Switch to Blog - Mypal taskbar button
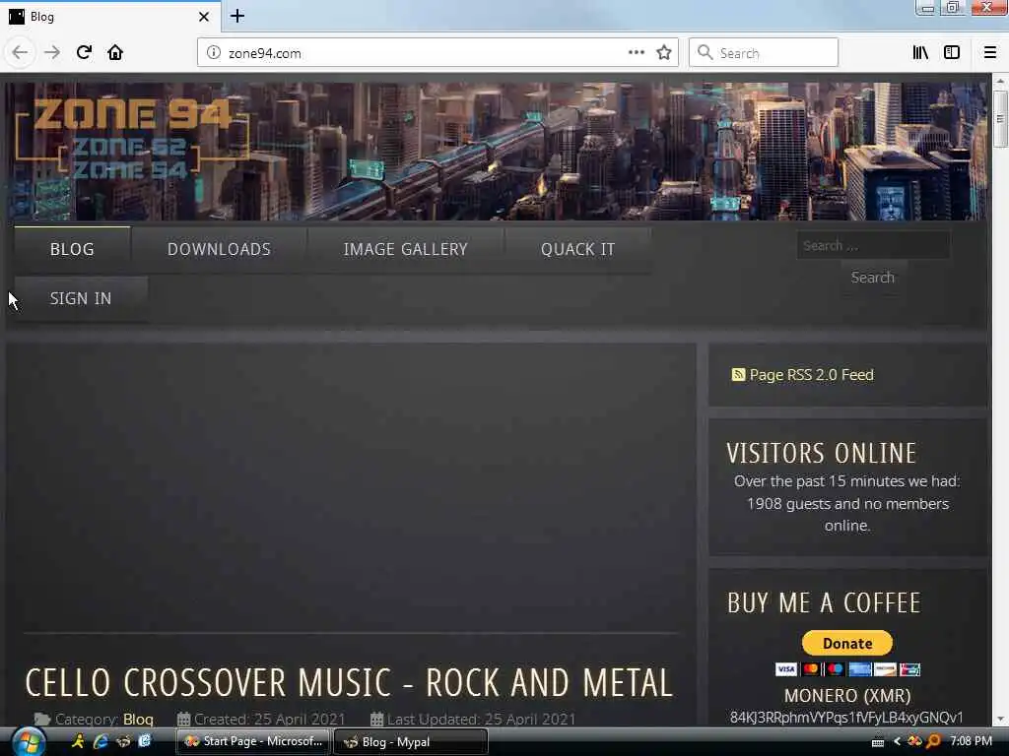Screen dimensions: 1009x756 coord(411,742)
